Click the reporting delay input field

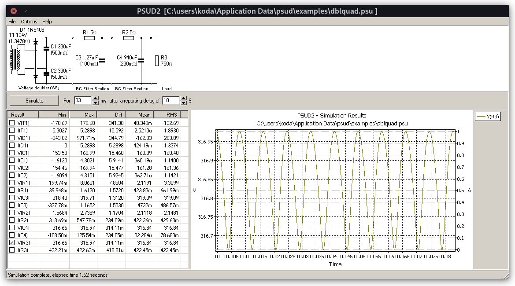[171, 100]
